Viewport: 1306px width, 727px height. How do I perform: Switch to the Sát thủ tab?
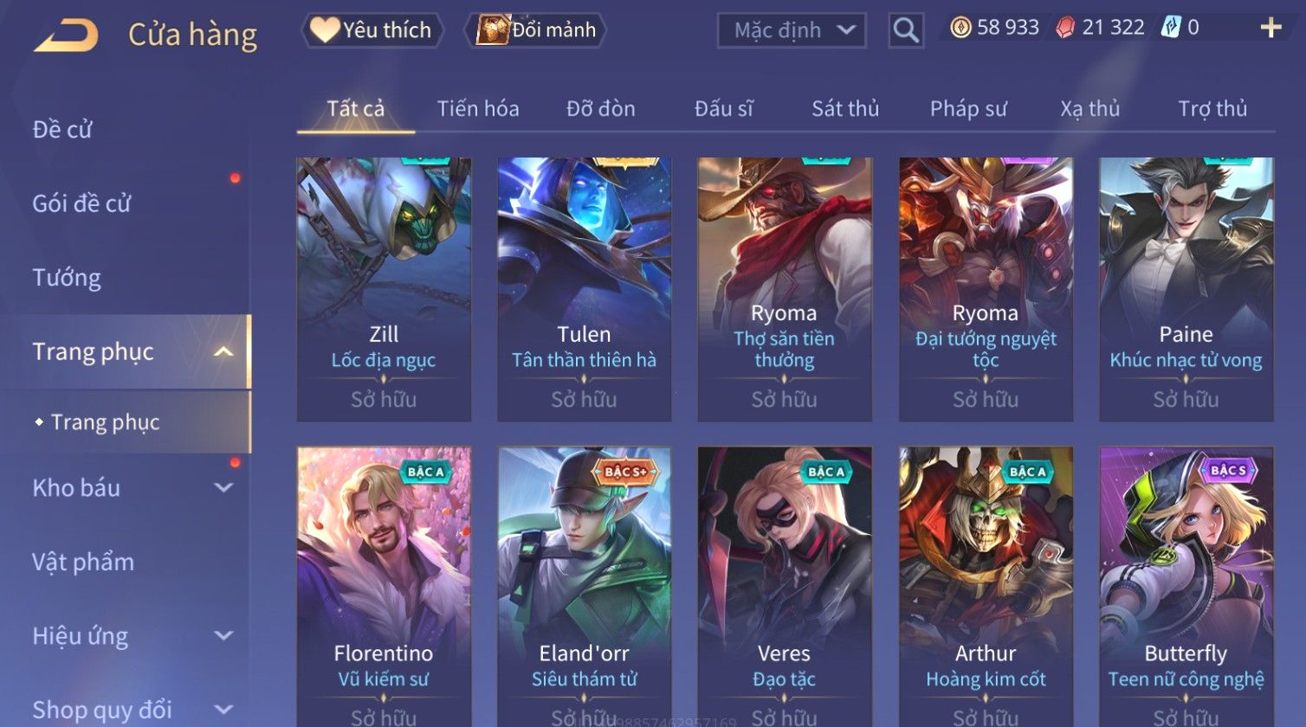pyautogui.click(x=845, y=109)
